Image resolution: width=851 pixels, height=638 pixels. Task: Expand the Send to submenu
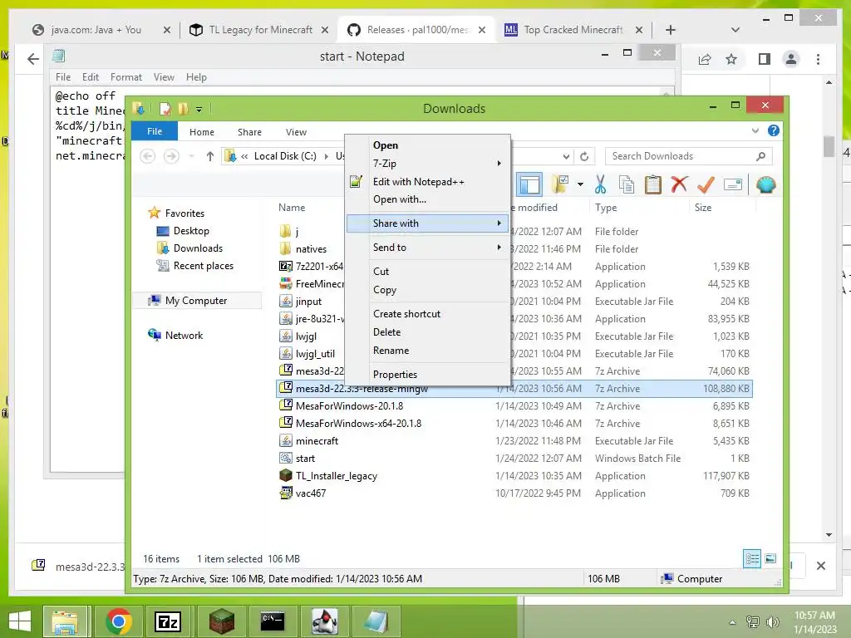pos(428,248)
